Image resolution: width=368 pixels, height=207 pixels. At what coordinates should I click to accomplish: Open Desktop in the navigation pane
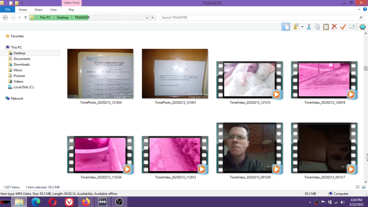pyautogui.click(x=19, y=53)
